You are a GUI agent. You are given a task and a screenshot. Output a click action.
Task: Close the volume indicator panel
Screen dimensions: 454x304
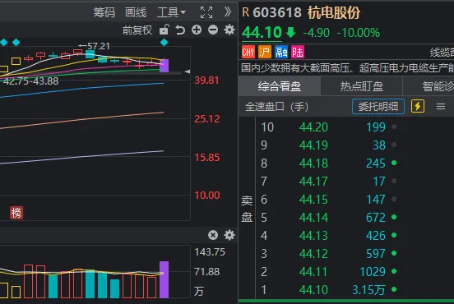(213, 235)
